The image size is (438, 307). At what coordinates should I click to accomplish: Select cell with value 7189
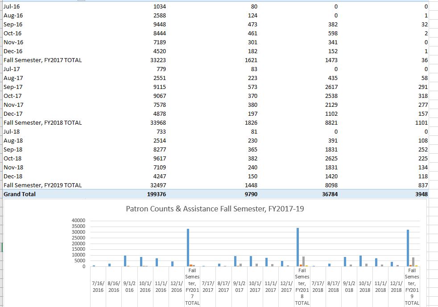tap(160, 42)
